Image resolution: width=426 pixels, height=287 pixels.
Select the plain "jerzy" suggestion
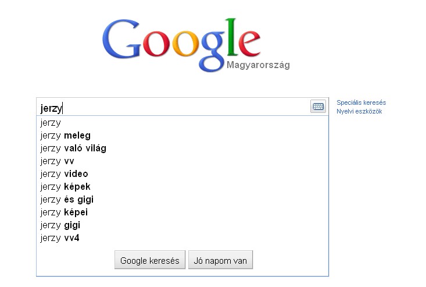(x=182, y=122)
